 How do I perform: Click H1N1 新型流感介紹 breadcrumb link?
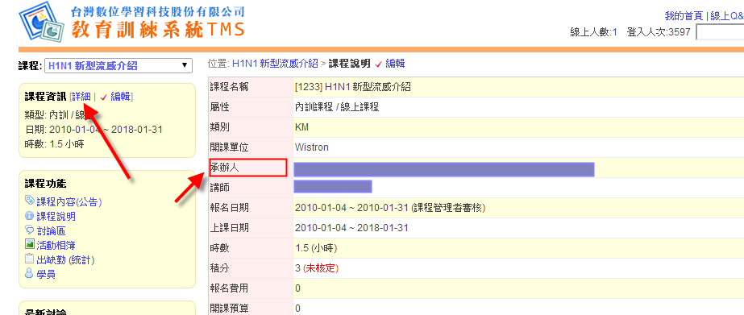pos(275,64)
